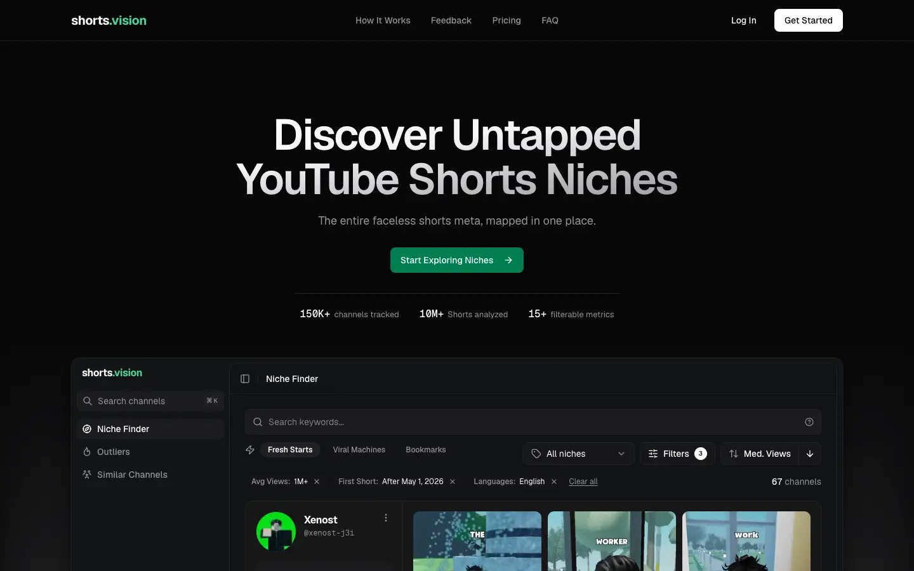Image resolution: width=914 pixels, height=571 pixels.
Task: Open the Xenost card three-dot menu
Action: click(386, 518)
